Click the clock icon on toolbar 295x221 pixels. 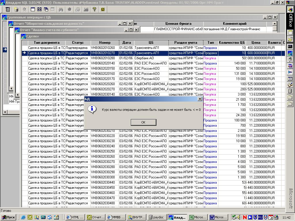point(103,9)
